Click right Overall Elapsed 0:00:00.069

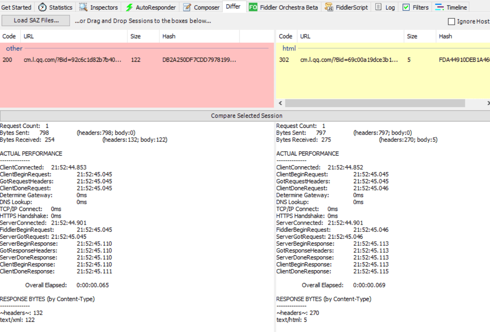coord(343,285)
